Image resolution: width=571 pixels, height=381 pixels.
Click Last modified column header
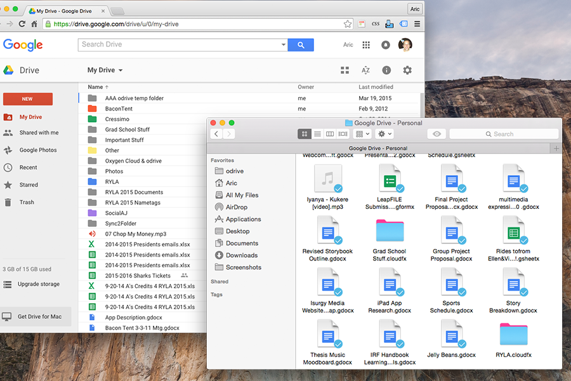tap(376, 87)
